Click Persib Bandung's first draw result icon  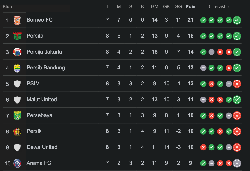point(203,68)
